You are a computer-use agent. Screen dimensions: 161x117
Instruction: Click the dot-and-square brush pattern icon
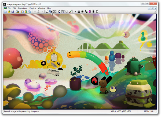(86, 12)
